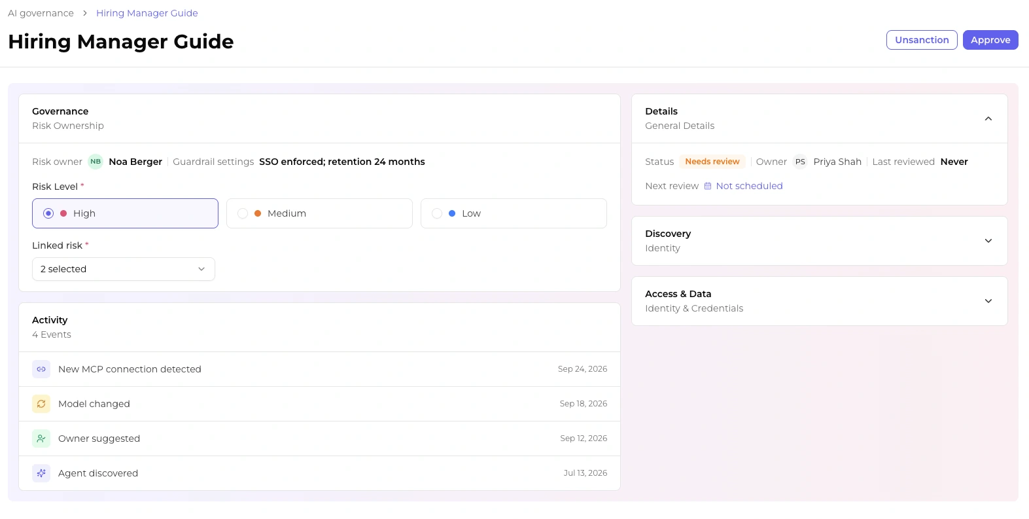Click the Noa Berger risk owner name
Screen dimensions: 1029x519
[135, 162]
